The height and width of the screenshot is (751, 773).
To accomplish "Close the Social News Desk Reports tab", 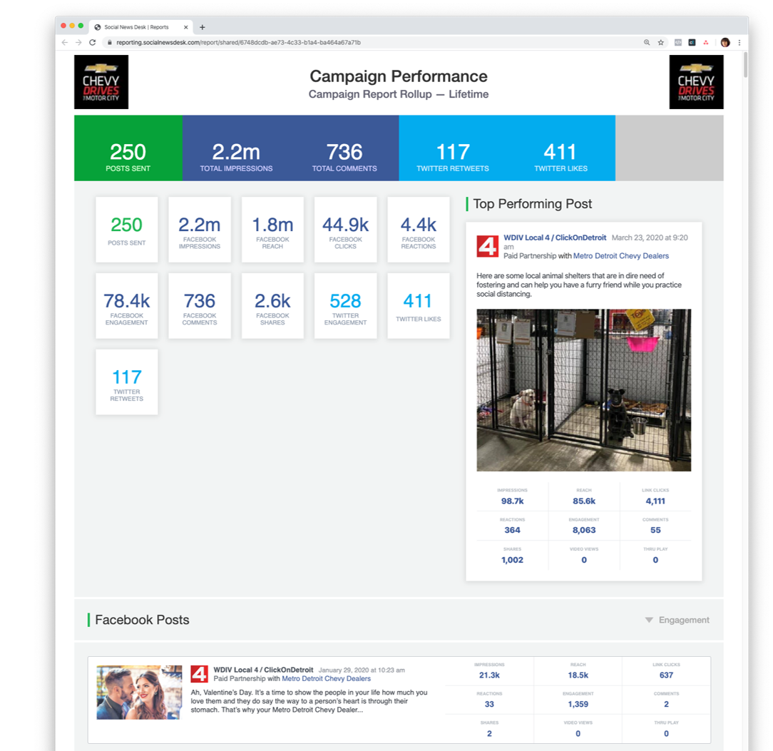I will click(186, 27).
